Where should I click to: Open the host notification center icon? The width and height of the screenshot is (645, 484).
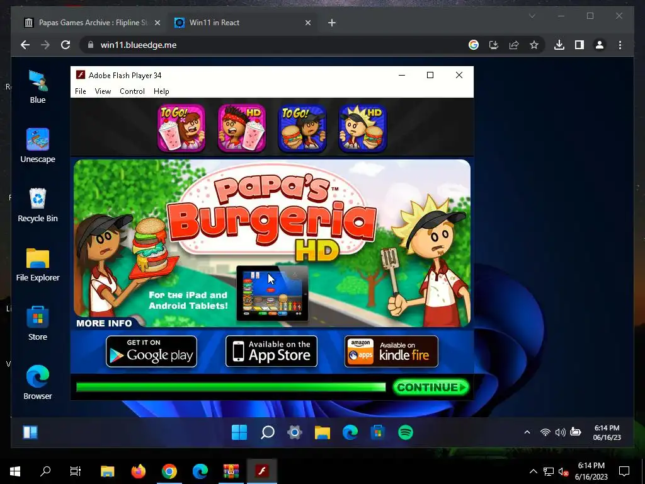pyautogui.click(x=624, y=471)
